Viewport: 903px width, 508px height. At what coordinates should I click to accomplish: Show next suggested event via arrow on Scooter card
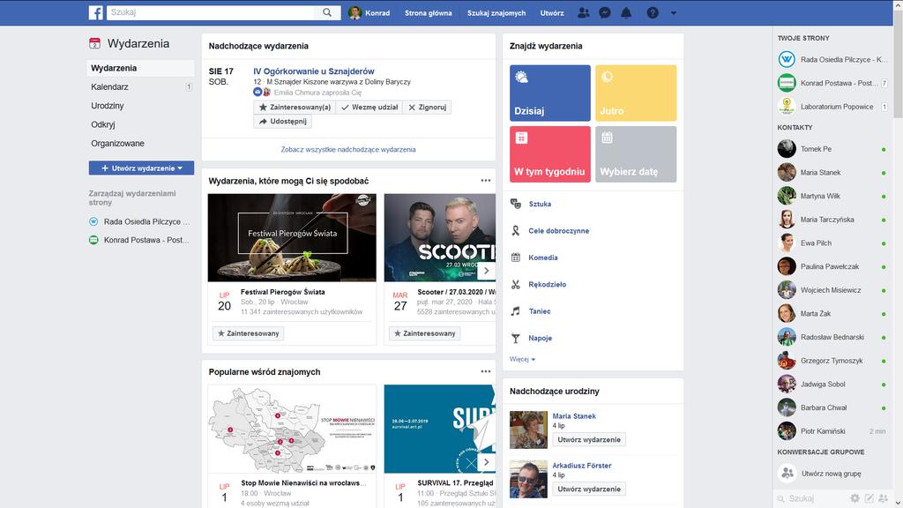pyautogui.click(x=487, y=271)
